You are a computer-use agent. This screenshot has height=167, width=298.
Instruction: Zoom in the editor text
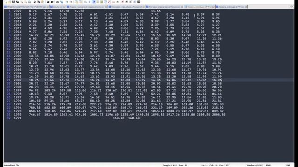click(67, 2)
